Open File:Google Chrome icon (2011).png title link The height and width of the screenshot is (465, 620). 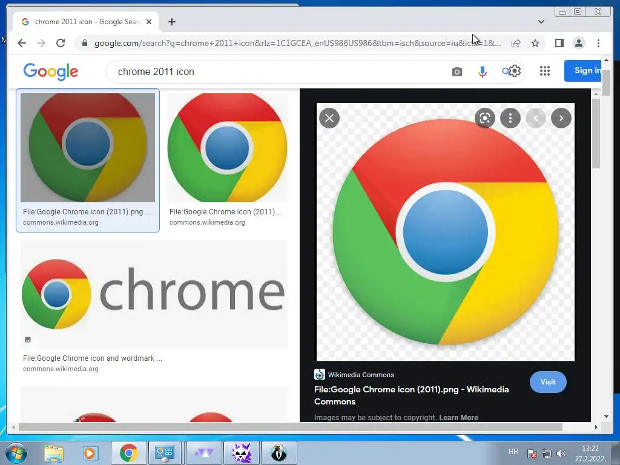click(x=412, y=395)
